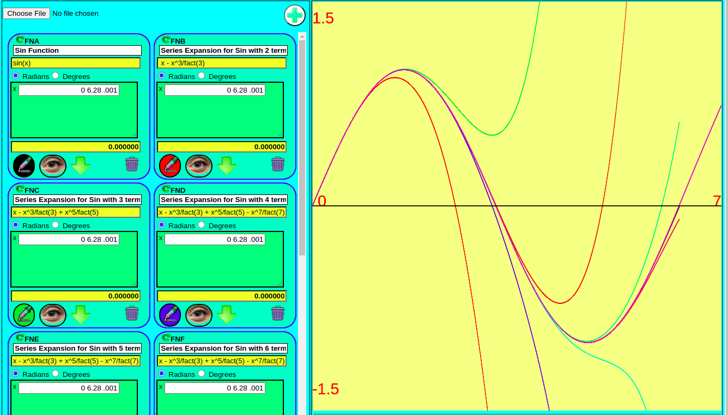Image resolution: width=728 pixels, height=415 pixels.
Task: Click the FNF formula field
Action: point(222,361)
